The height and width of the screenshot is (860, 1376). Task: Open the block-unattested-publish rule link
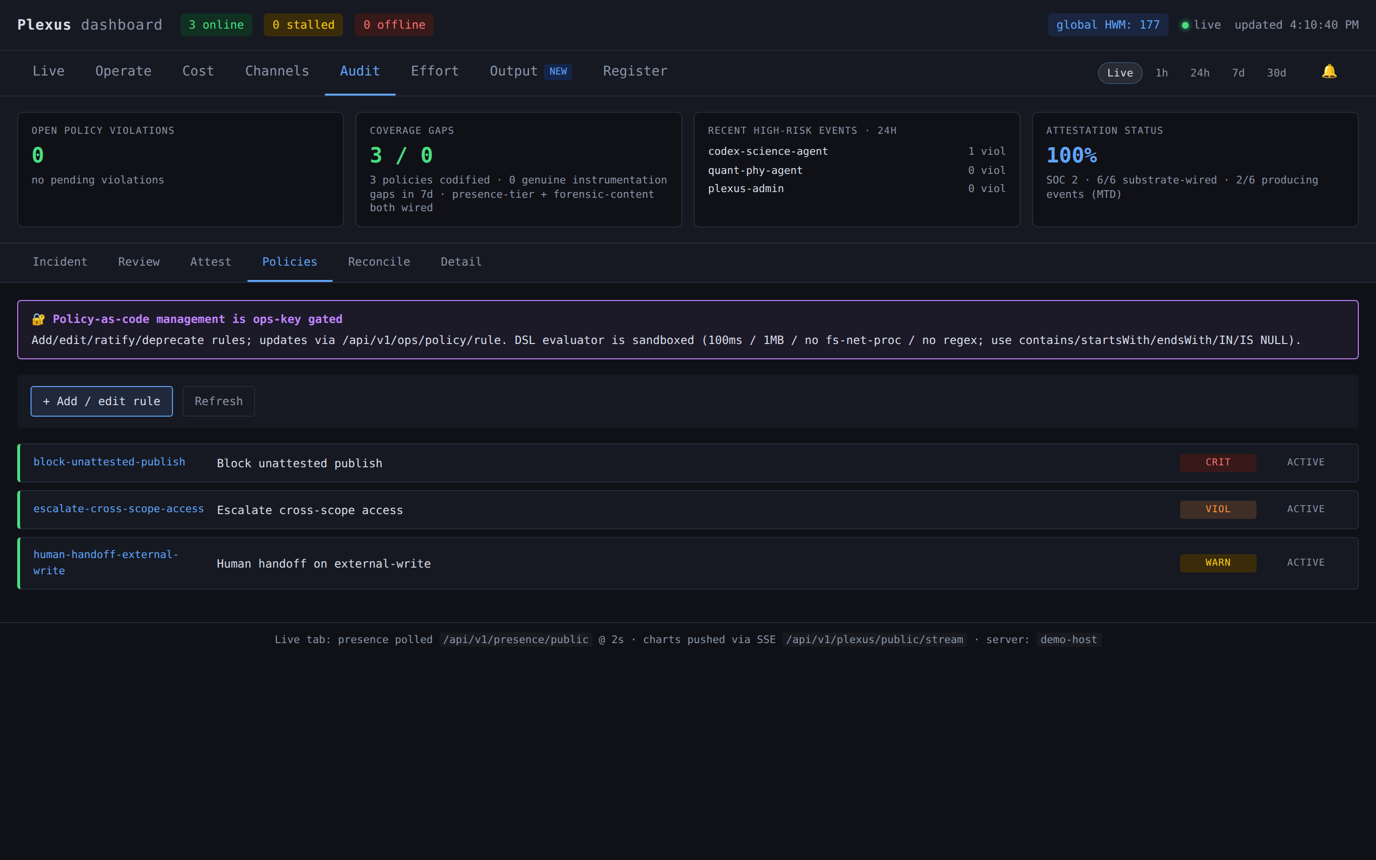109,462
